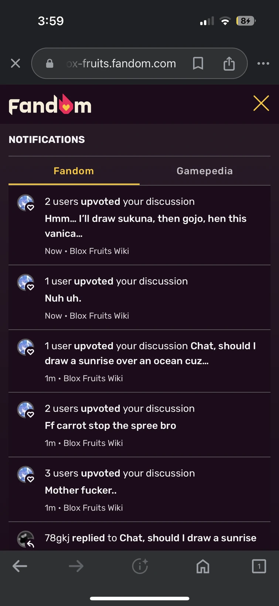Select the Fandom notifications tab

click(x=74, y=171)
